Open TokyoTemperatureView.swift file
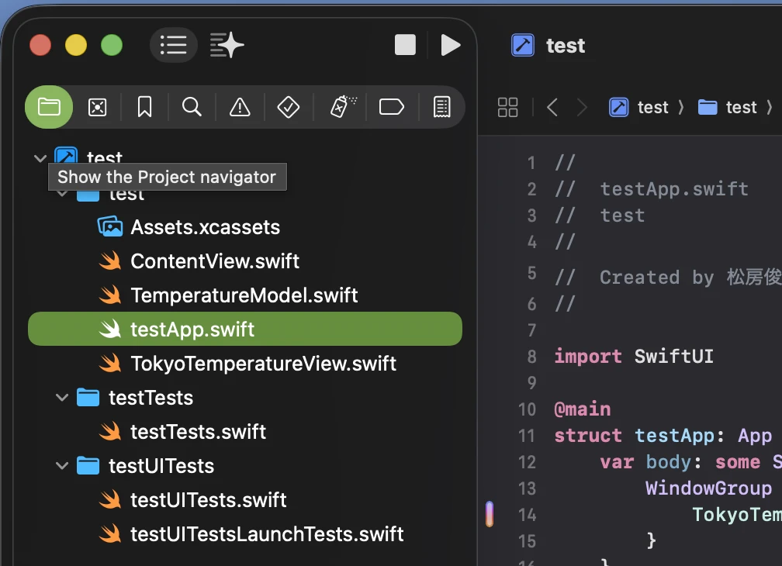The height and width of the screenshot is (566, 782). point(263,364)
